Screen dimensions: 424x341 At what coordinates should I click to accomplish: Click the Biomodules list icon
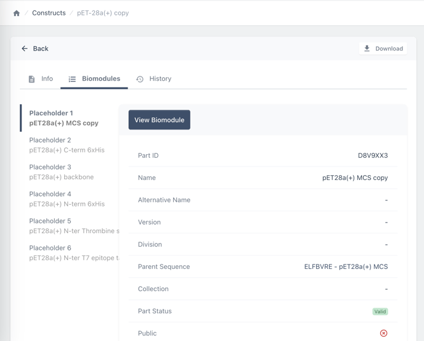pyautogui.click(x=72, y=79)
